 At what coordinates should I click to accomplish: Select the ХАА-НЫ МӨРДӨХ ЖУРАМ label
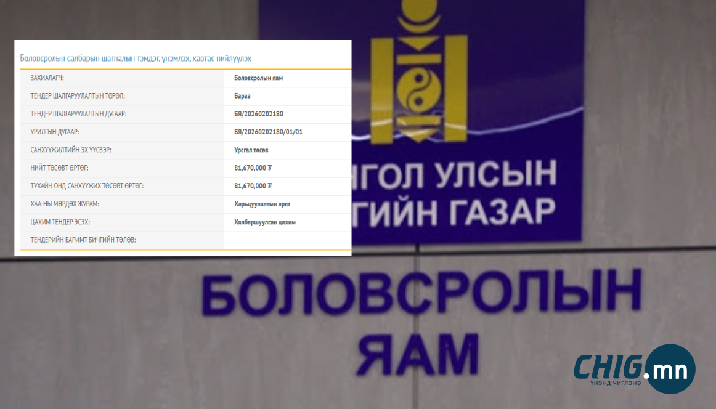click(x=65, y=204)
